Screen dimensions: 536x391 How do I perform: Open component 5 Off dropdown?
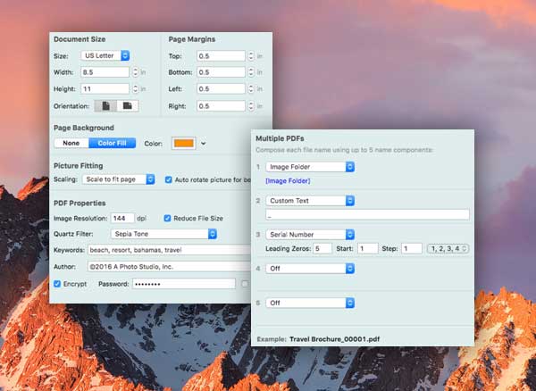(x=310, y=303)
